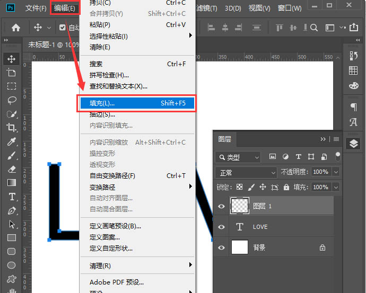Toggle lock all padlock icon
This screenshot has width=366, height=293.
pos(286,187)
